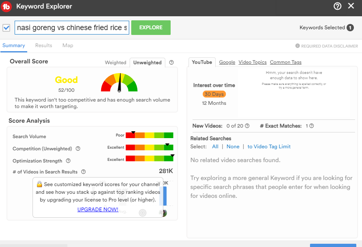Click the Competition (Unweighted) rating bar

point(150,147)
